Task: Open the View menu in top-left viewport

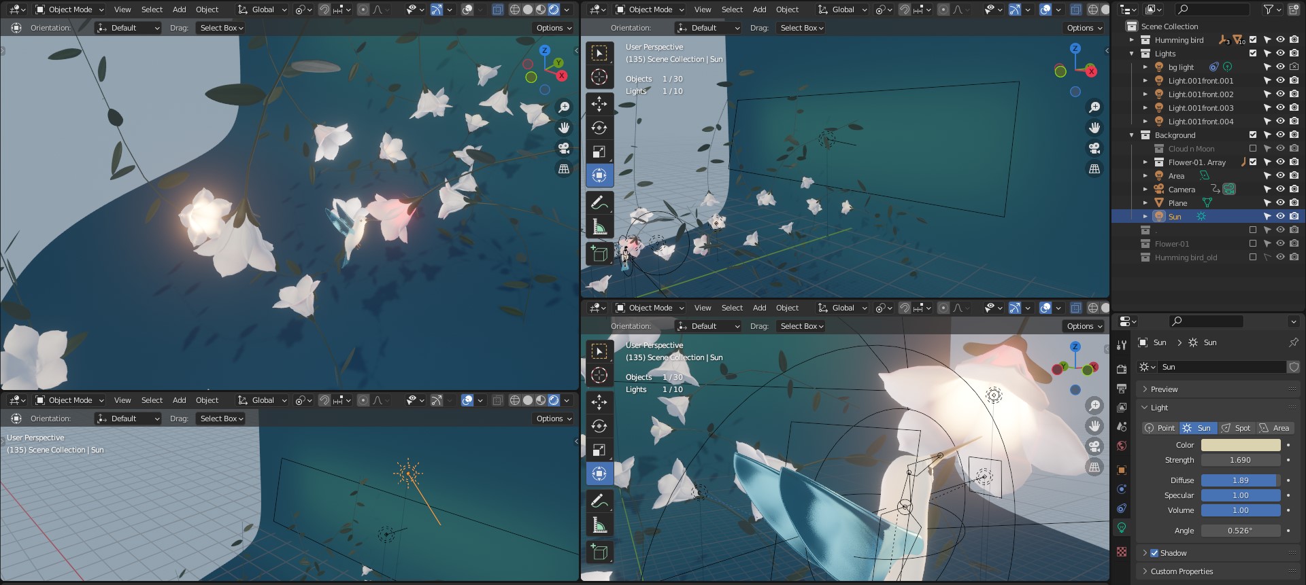Action: point(122,10)
